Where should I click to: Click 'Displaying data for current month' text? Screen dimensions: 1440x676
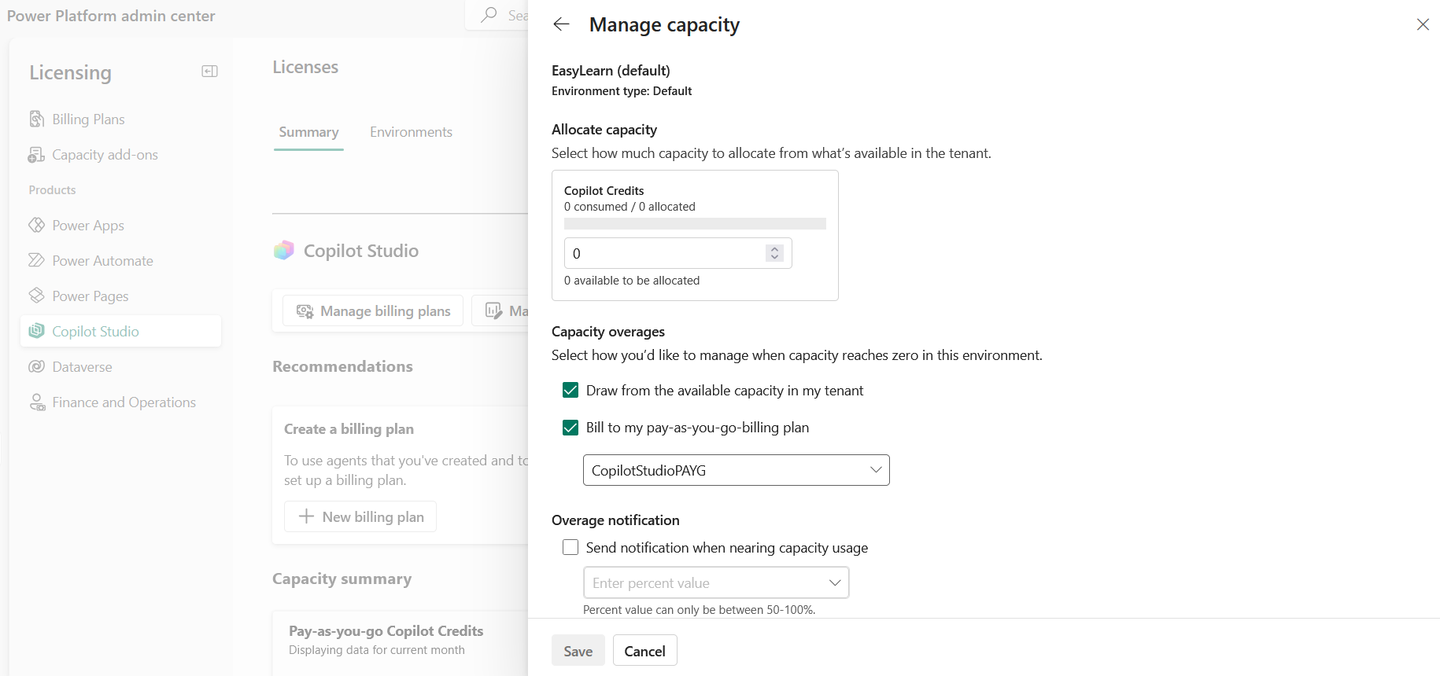(x=376, y=650)
